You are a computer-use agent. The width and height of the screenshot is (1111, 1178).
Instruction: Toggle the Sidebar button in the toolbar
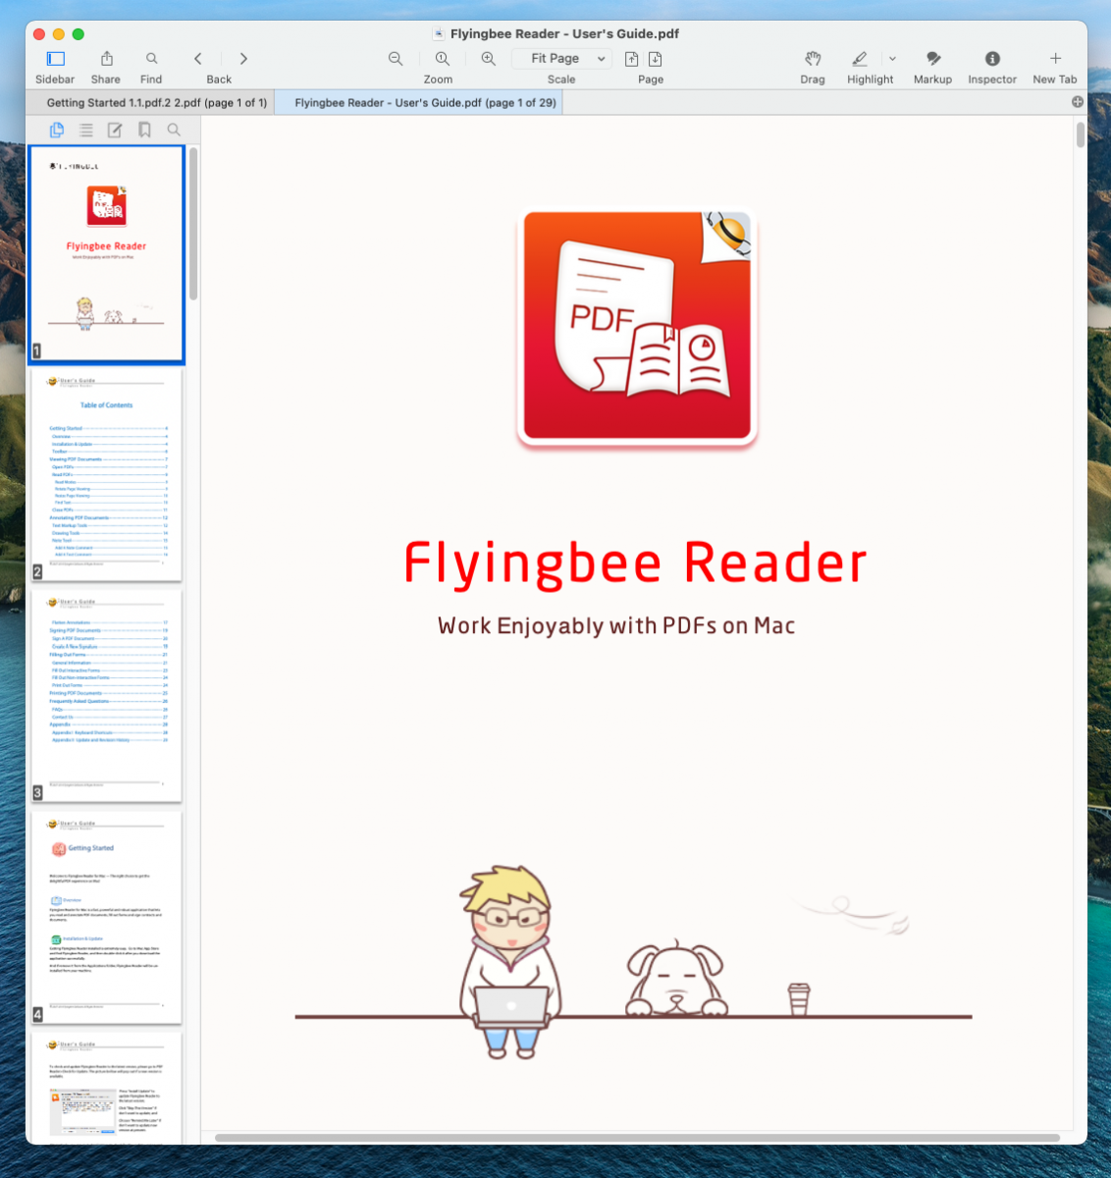click(56, 59)
